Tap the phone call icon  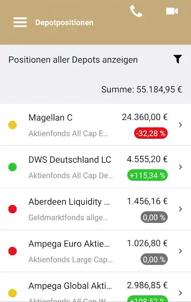[x=136, y=11]
